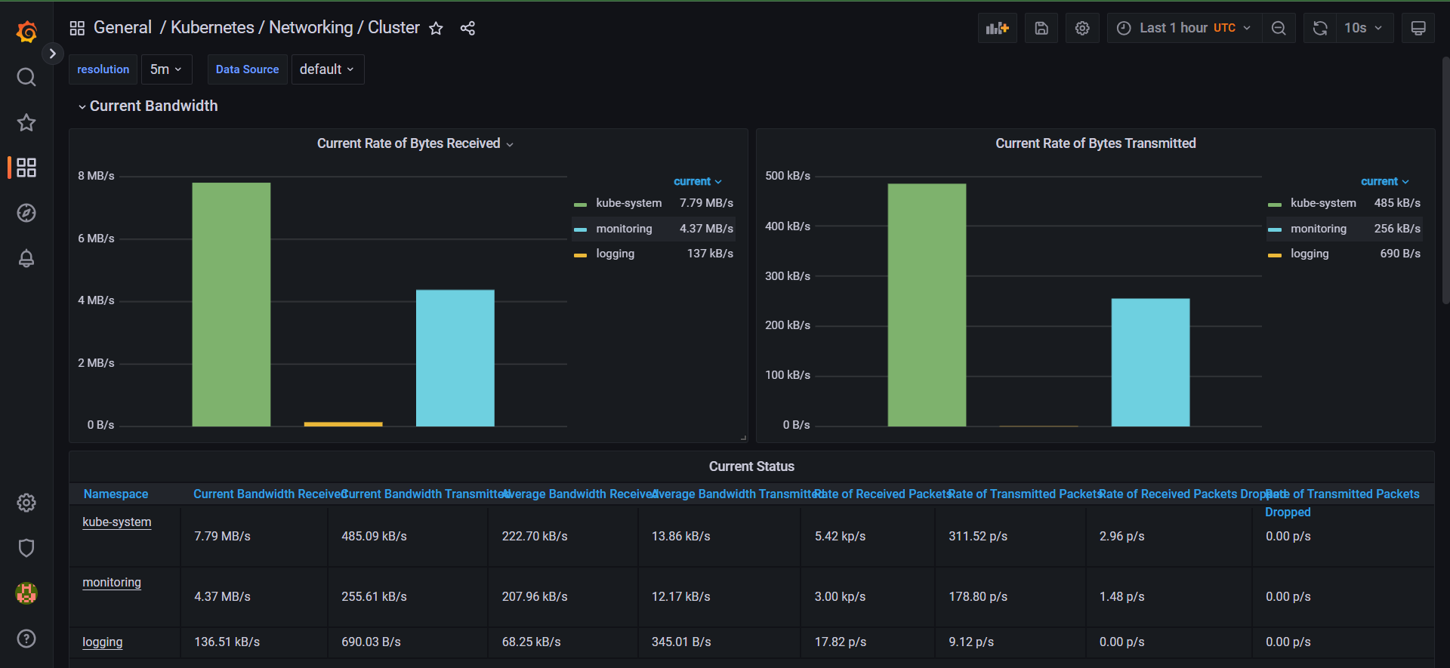Image resolution: width=1450 pixels, height=668 pixels.
Task: Star this dashboard as favorite
Action: pyautogui.click(x=436, y=28)
